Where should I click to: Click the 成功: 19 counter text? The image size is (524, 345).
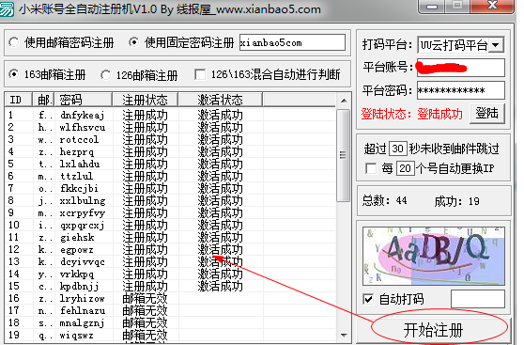[x=456, y=201]
